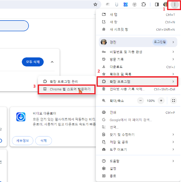Expand passwords and autofill (비밀번호 및 자동 완성)
This screenshot has height=182, width=181.
coord(138,52)
